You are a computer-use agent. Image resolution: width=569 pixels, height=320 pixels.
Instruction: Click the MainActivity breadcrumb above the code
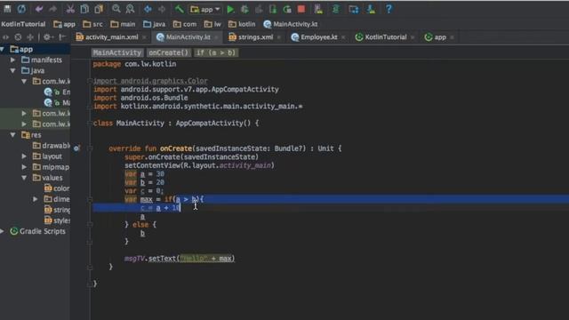[x=116, y=52]
